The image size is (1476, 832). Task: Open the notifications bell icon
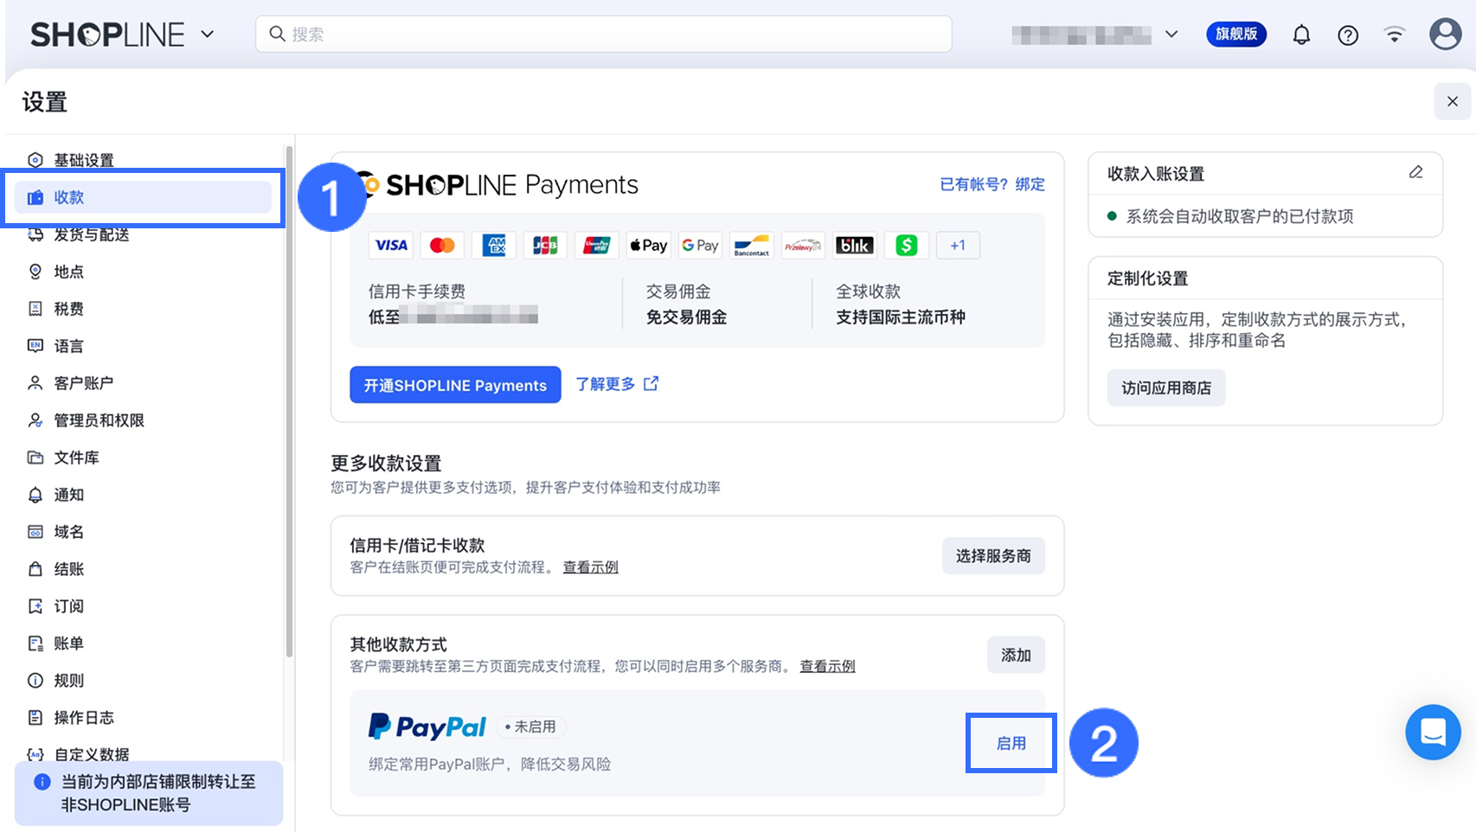point(1301,35)
